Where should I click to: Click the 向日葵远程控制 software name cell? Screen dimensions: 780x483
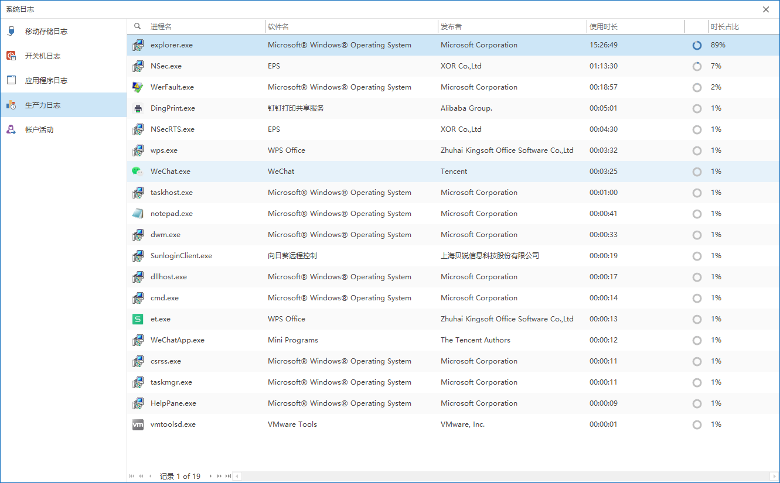[292, 256]
